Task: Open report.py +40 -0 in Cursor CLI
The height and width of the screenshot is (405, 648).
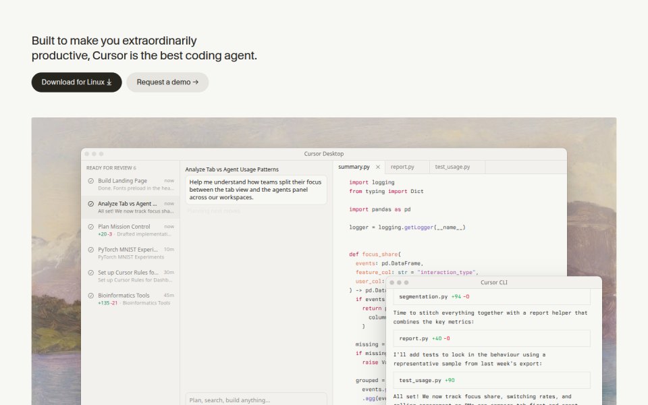Action: tap(491, 338)
